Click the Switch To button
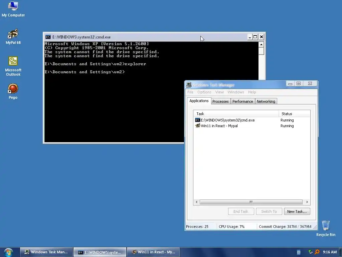The width and height of the screenshot is (342, 257). point(269,211)
